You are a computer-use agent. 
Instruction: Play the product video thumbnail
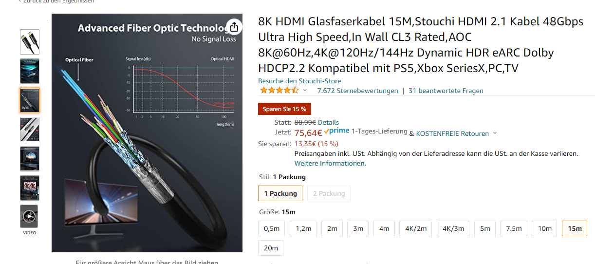coord(30,216)
